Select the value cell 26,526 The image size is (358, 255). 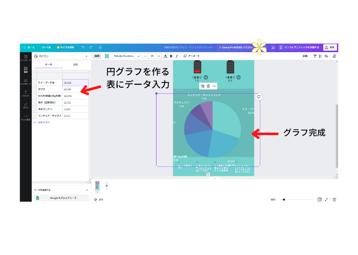pos(75,83)
